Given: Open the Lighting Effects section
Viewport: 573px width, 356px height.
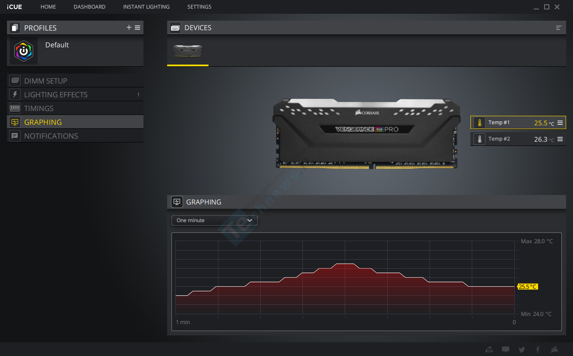Looking at the screenshot, I should pos(75,94).
